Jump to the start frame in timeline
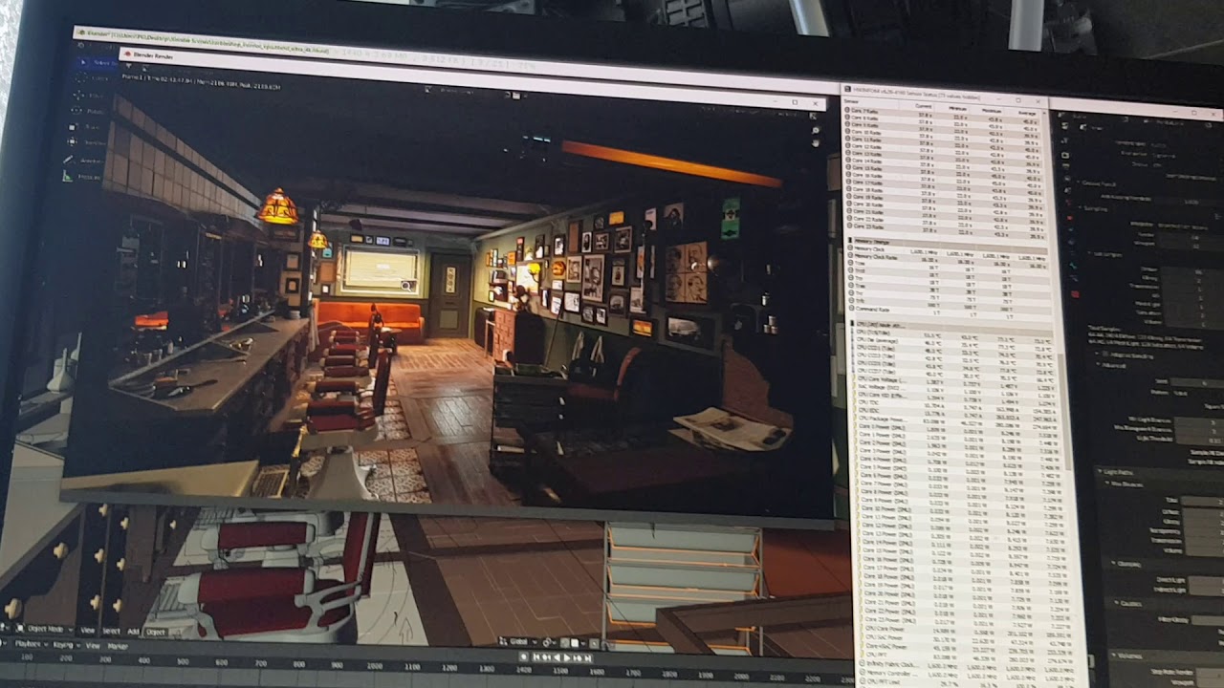 (x=536, y=657)
